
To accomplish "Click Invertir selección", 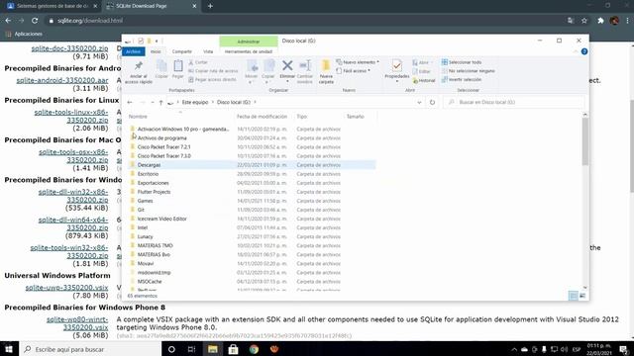I will 462,79.
